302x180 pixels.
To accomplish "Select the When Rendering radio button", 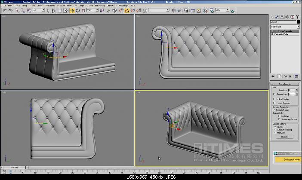I will tap(275, 130).
